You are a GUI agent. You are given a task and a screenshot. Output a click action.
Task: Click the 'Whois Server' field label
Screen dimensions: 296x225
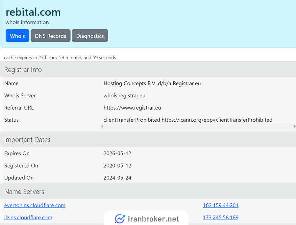(20, 96)
